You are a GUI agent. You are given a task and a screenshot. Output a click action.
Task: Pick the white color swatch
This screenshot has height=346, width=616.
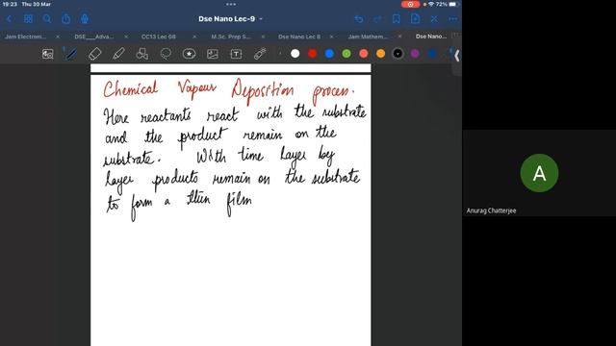click(x=295, y=54)
